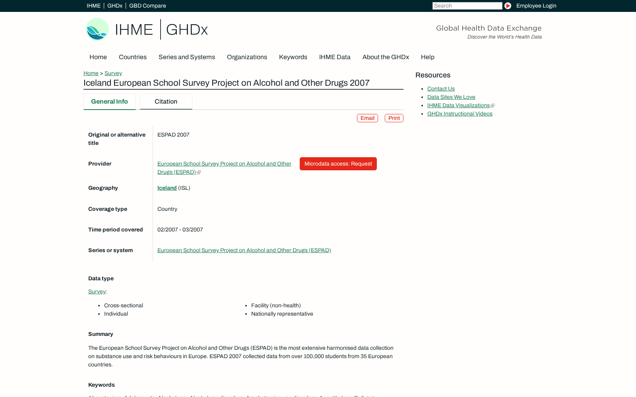Image resolution: width=636 pixels, height=397 pixels.
Task: Click the Summary section heading
Action: [101, 334]
